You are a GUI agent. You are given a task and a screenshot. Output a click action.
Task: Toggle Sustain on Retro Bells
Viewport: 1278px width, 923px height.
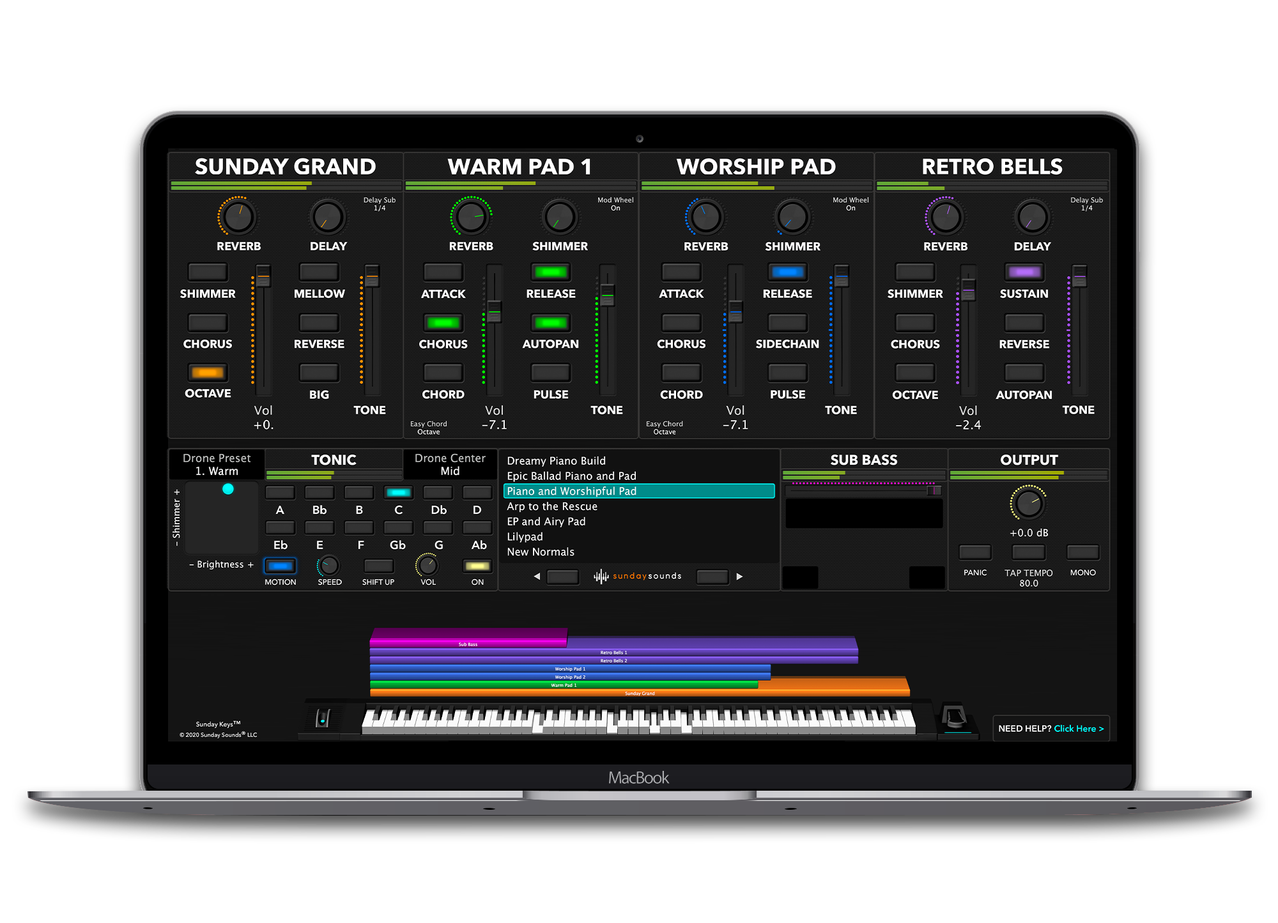coord(1024,272)
